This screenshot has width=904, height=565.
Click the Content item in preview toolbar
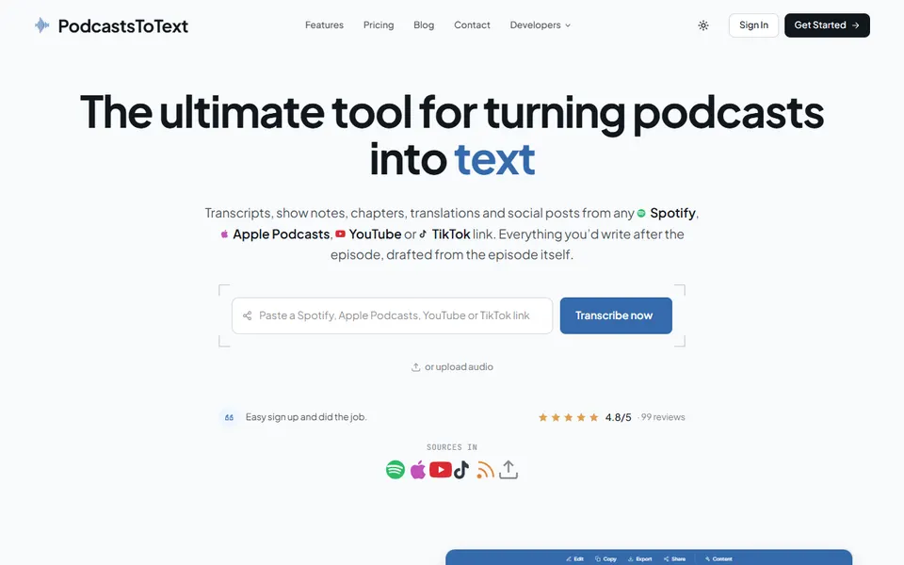tap(718, 558)
